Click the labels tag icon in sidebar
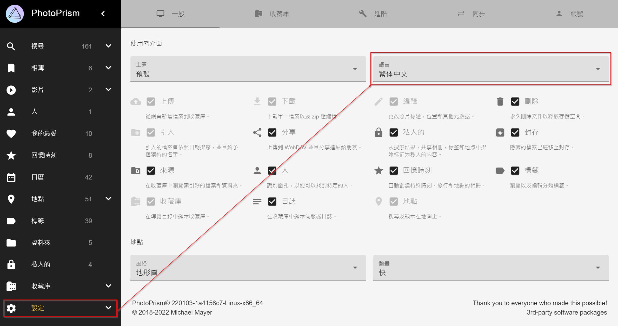 coord(11,221)
